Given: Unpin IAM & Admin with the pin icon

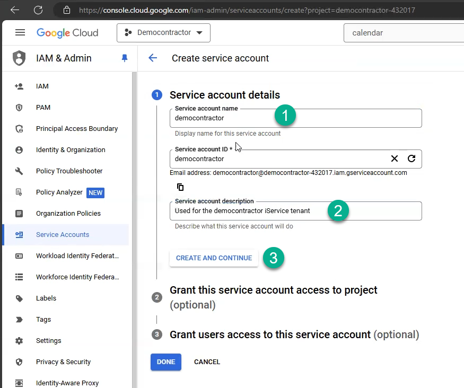Looking at the screenshot, I should [125, 58].
